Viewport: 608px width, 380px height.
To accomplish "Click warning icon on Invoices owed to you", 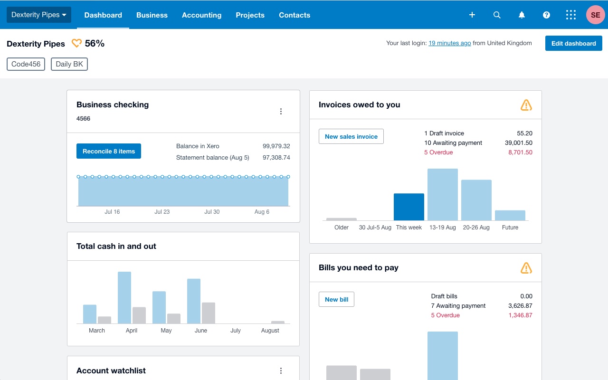I will pyautogui.click(x=526, y=105).
